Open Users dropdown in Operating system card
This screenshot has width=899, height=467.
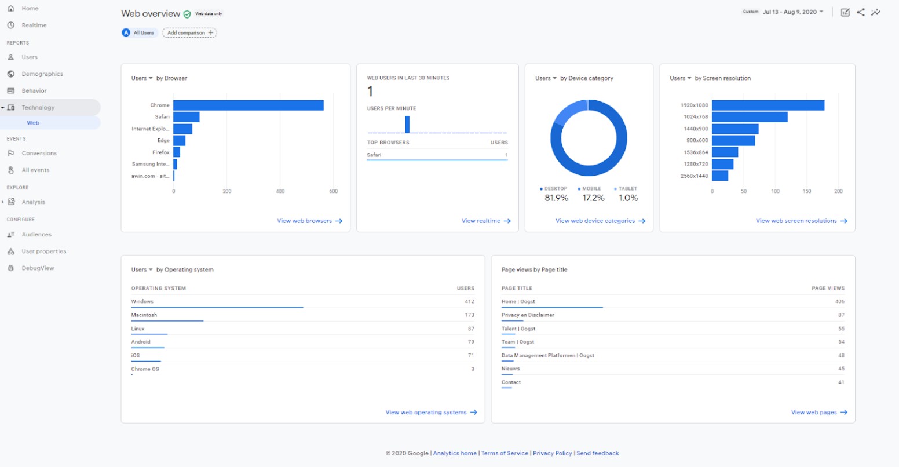pos(142,270)
